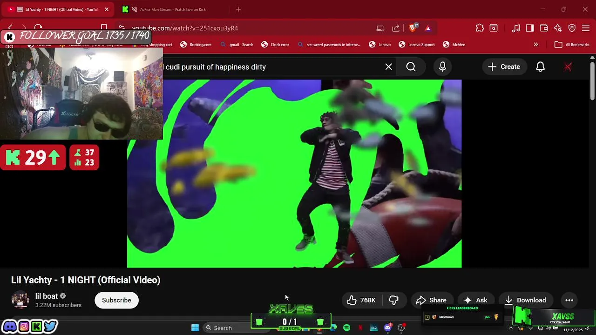Open the Spotify taskbar icon
The width and height of the screenshot is (596, 335).
[x=346, y=328]
